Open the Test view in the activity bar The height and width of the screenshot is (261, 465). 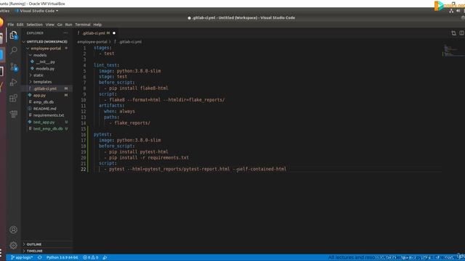click(13, 114)
